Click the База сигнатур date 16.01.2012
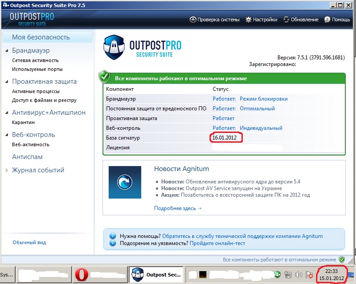The image size is (356, 284). (224, 138)
